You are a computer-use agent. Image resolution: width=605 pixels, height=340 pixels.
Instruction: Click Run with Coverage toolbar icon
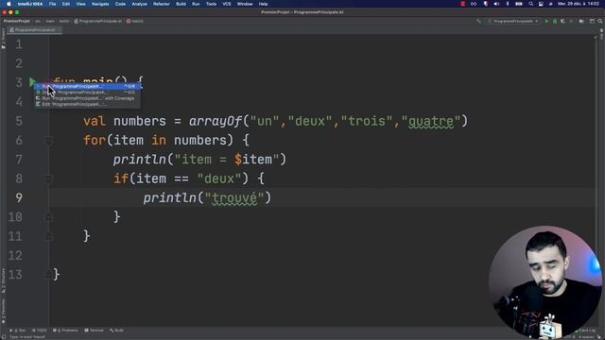click(563, 21)
